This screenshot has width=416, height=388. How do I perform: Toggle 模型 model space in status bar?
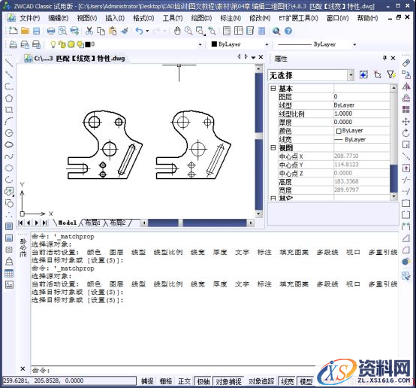[x=306, y=382]
